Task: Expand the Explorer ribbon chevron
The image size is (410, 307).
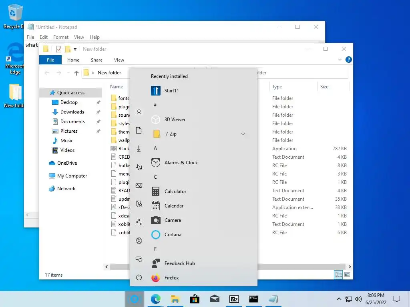Action: coord(340,60)
